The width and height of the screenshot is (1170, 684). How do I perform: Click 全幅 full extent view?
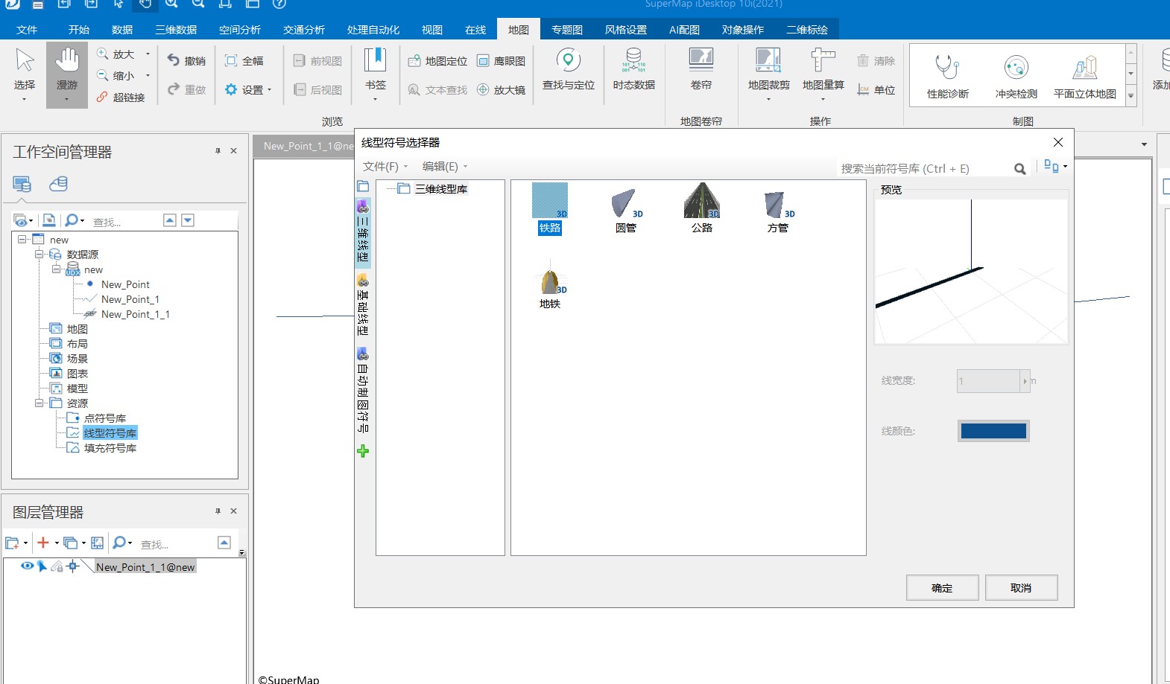point(244,61)
